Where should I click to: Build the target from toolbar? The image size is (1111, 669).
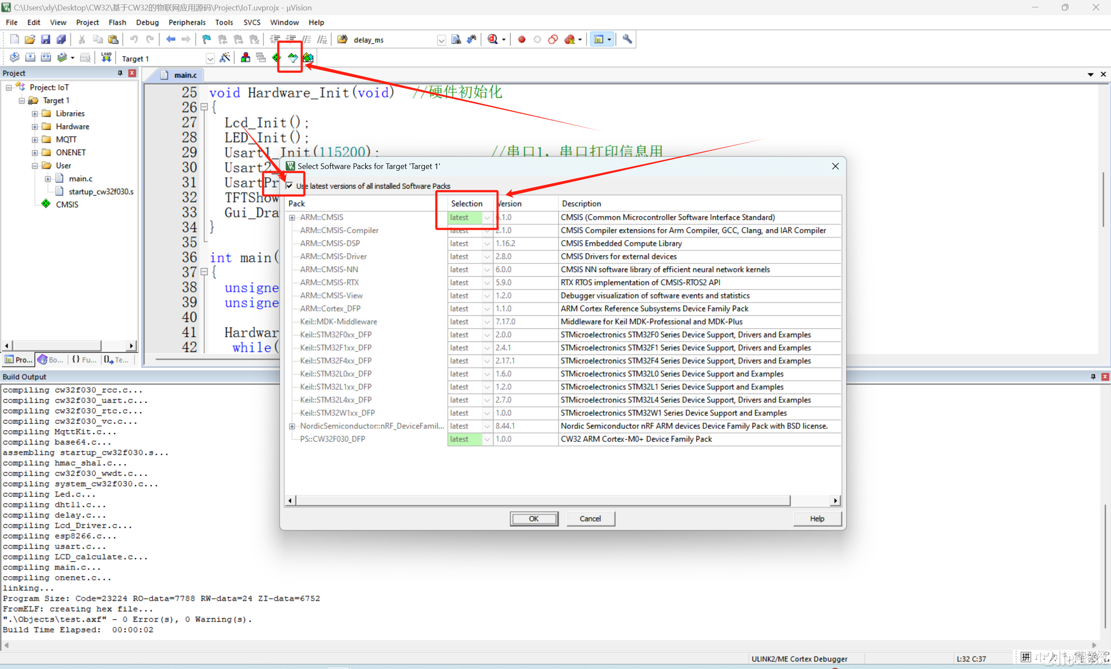[x=30, y=58]
